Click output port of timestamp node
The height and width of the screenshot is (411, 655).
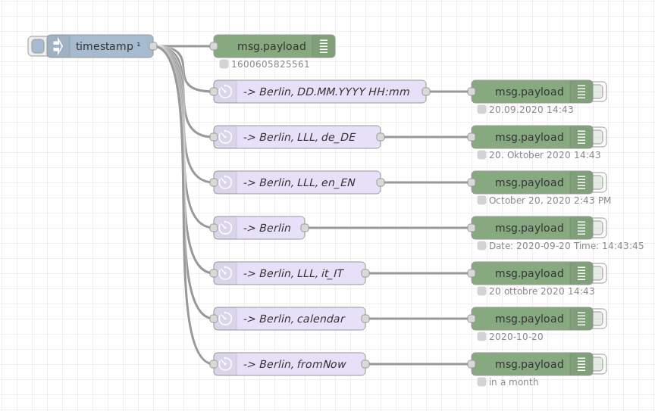point(153,46)
